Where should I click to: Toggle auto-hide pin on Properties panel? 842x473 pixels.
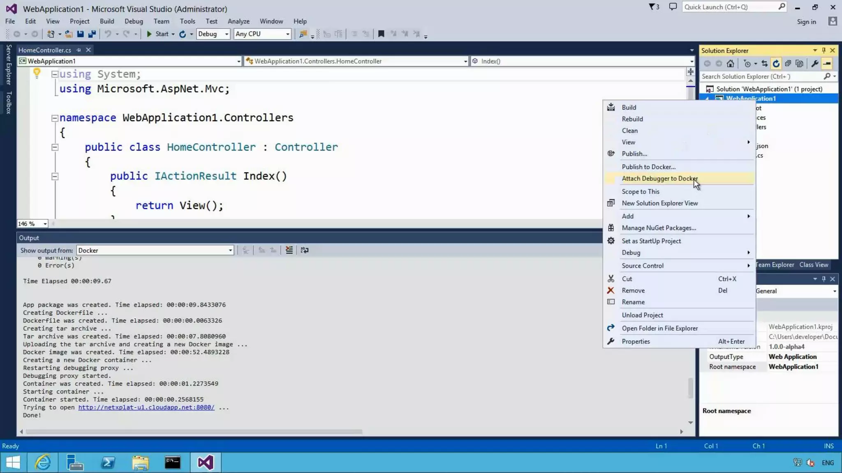click(823, 279)
